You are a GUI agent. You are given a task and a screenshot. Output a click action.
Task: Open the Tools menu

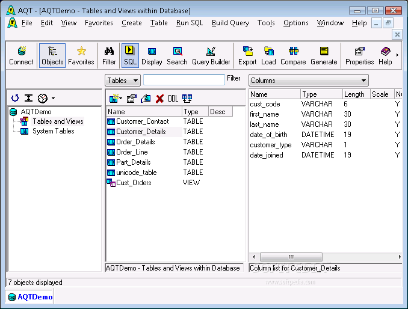[266, 23]
